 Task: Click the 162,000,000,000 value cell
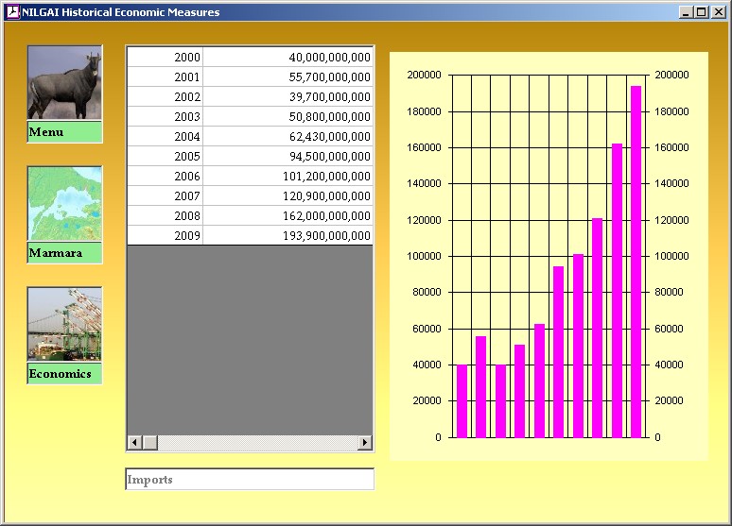[288, 216]
